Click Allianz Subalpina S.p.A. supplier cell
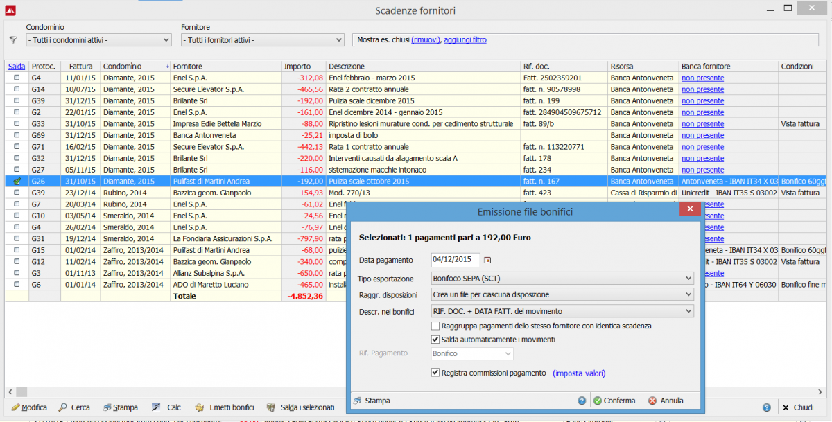 coord(226,273)
